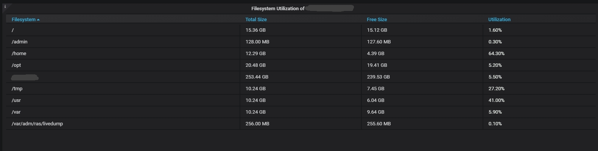598x151 pixels.
Task: Click the /var filesystem cell
Action: pos(16,112)
